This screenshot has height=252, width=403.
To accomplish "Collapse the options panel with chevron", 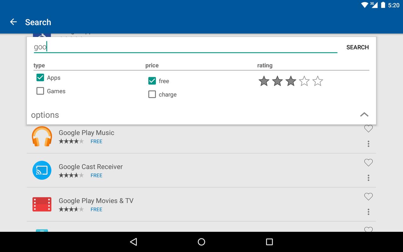I will pyautogui.click(x=364, y=115).
